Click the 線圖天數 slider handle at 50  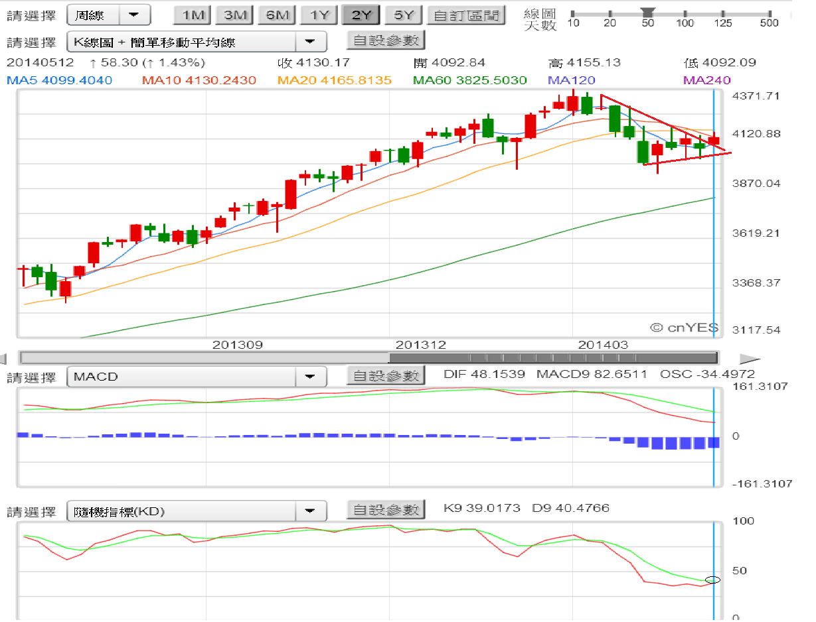point(648,12)
